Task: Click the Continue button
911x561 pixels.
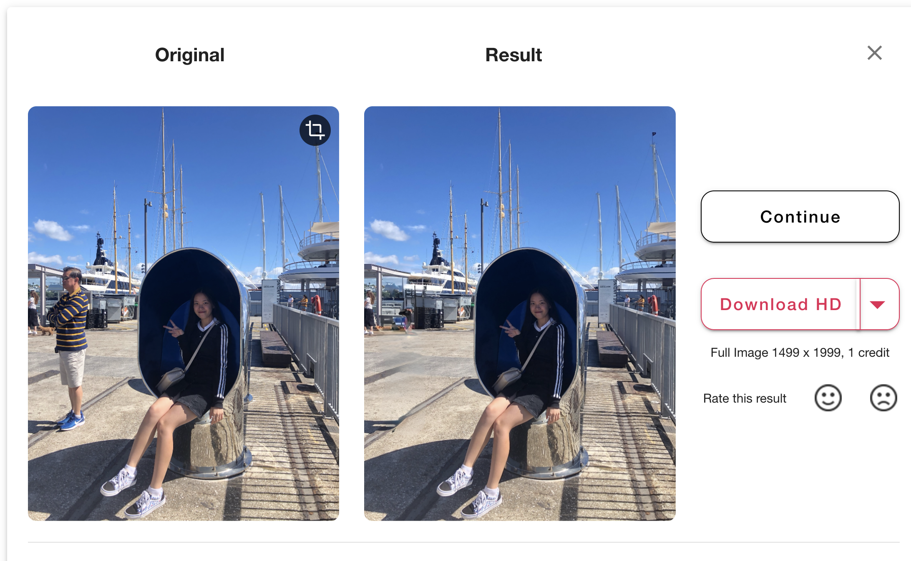Action: point(800,217)
